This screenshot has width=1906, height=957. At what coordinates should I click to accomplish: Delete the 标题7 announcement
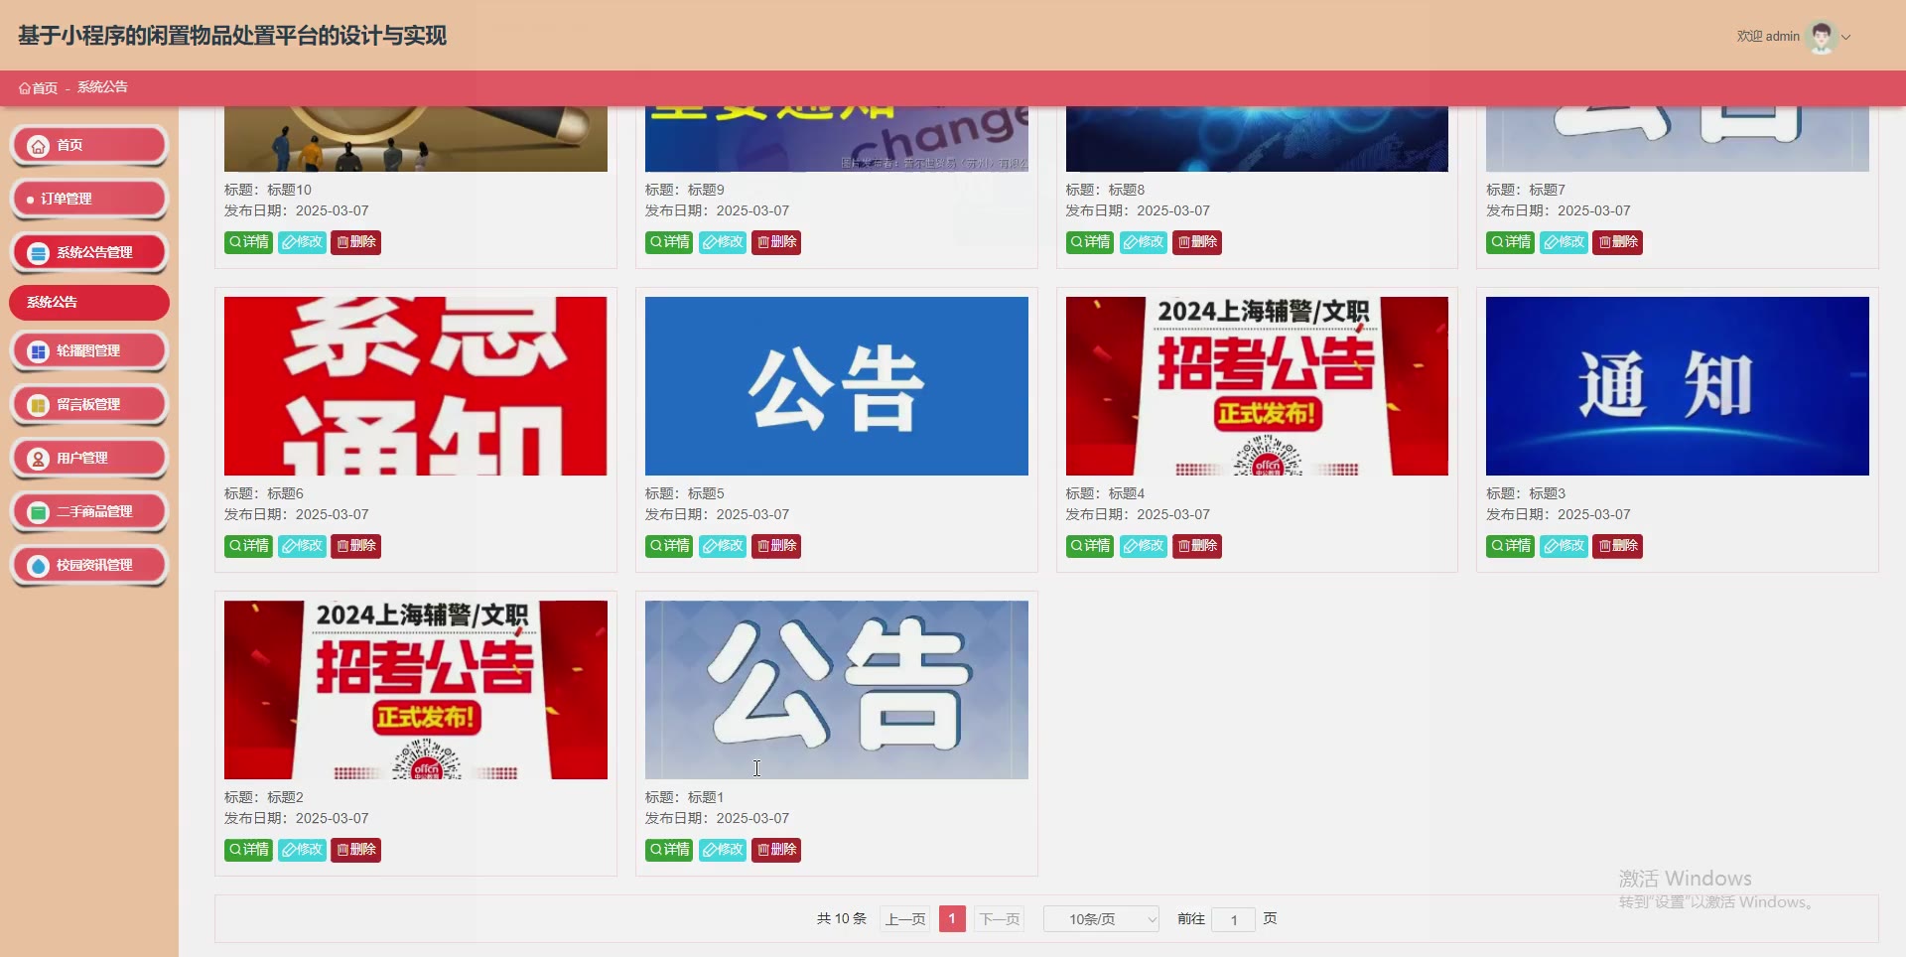pyautogui.click(x=1617, y=242)
